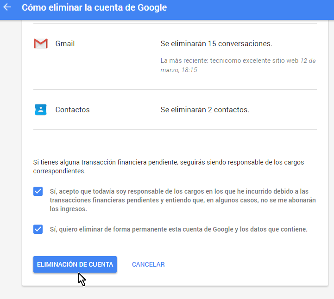Viewport: 334px width, 299px height.
Task: Go back using the header arrow
Action: coord(7,7)
